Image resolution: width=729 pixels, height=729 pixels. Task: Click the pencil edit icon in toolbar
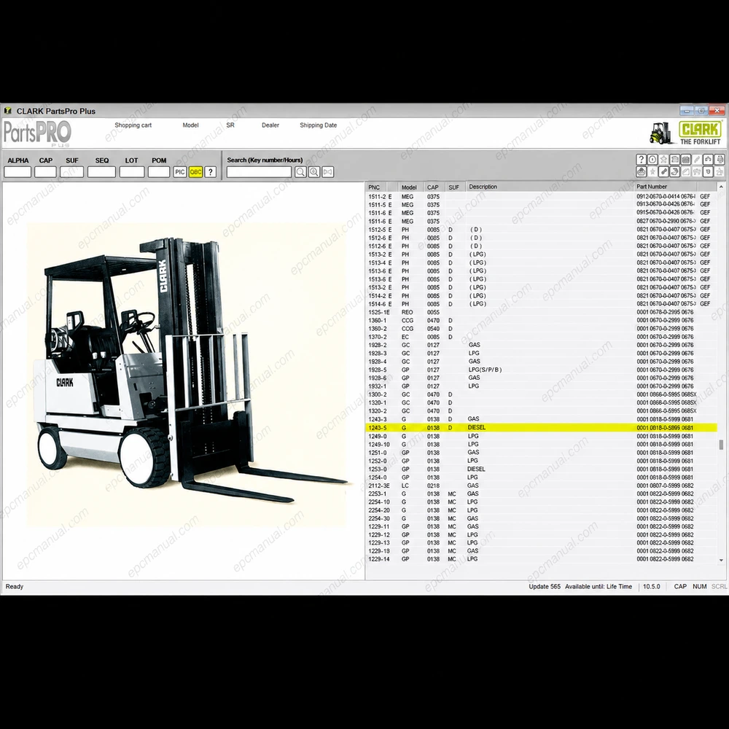click(x=697, y=160)
